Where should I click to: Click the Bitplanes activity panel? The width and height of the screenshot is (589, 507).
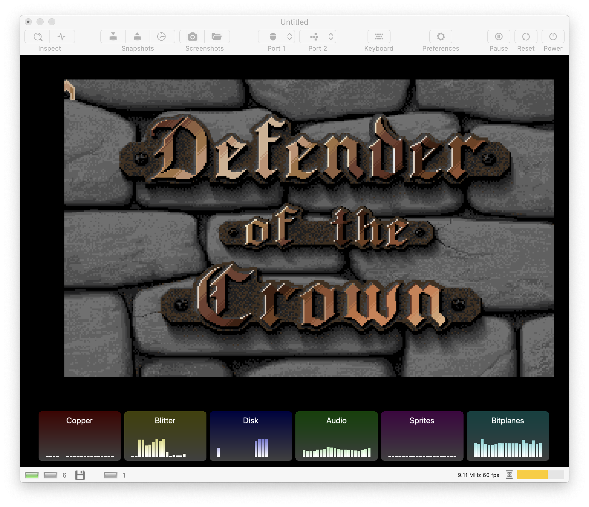pos(508,436)
